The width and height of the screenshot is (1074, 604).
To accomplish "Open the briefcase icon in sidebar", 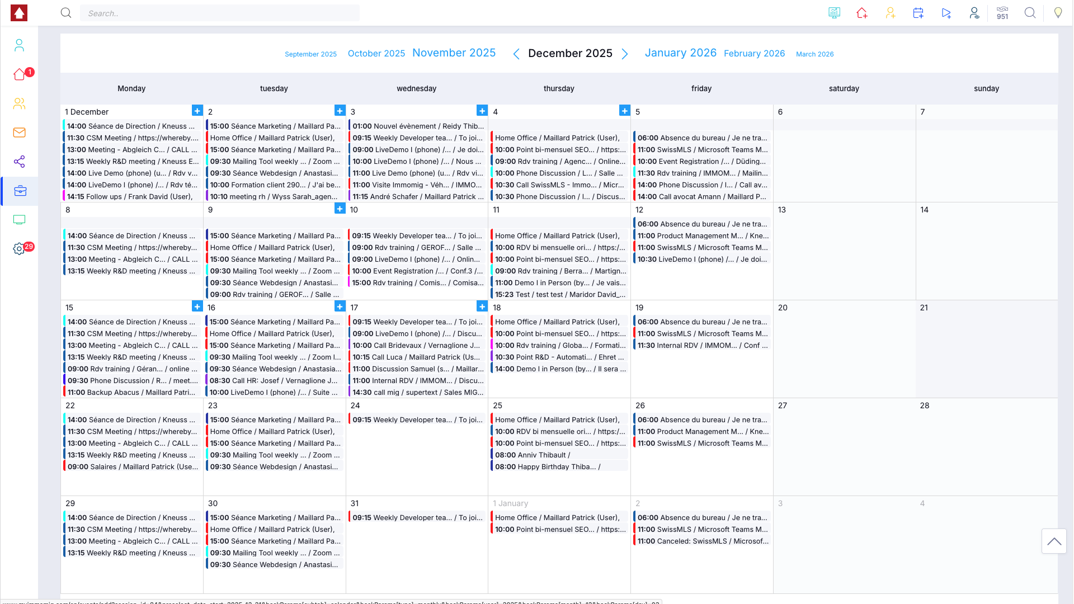I will point(20,191).
